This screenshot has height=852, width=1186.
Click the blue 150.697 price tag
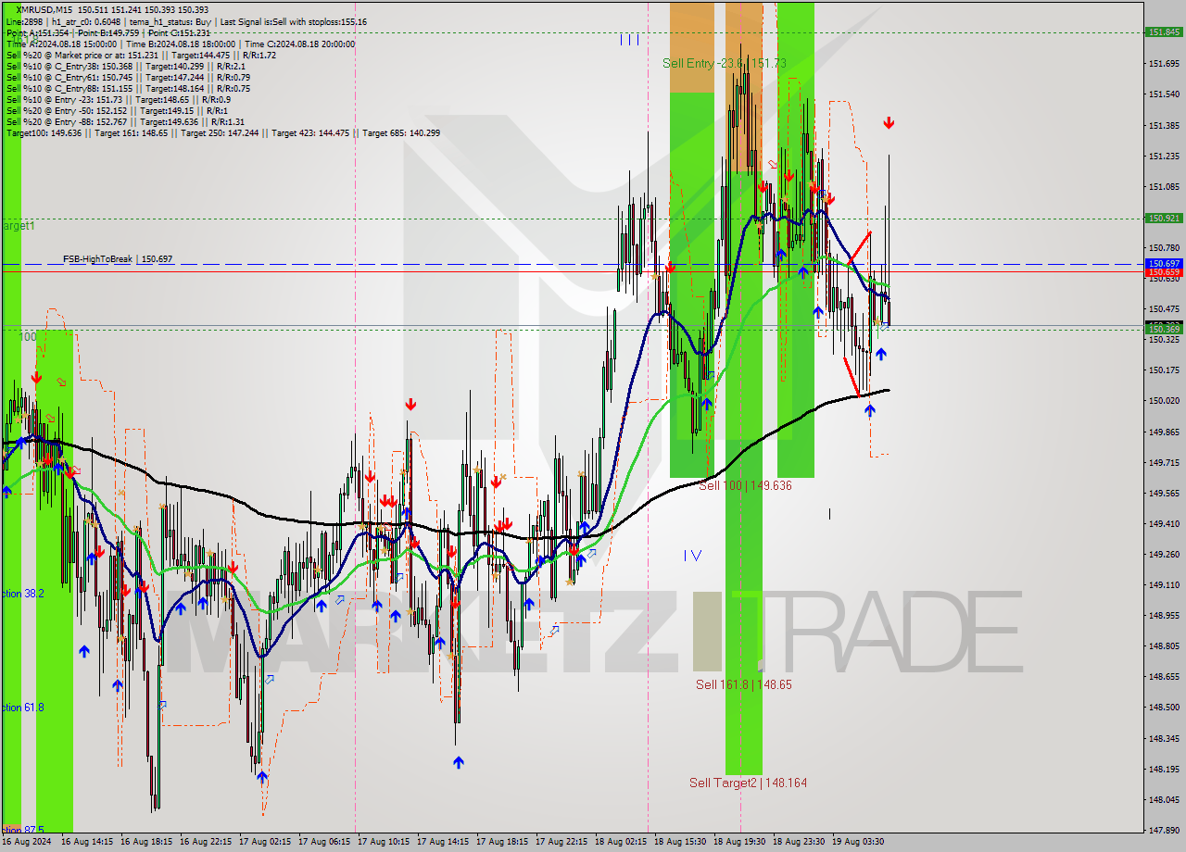(x=1164, y=264)
